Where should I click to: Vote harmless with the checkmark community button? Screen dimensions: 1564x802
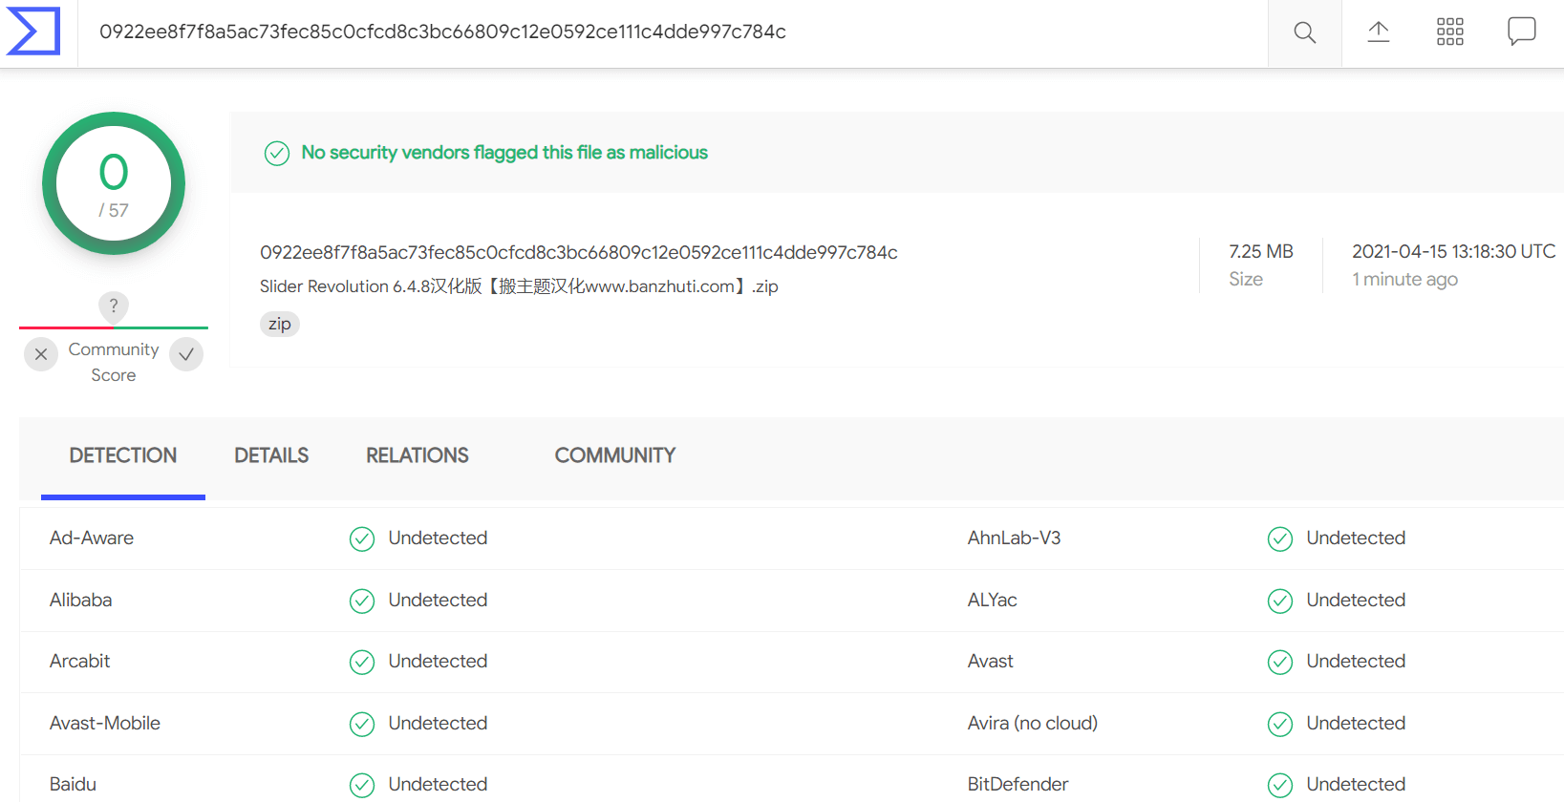point(186,354)
